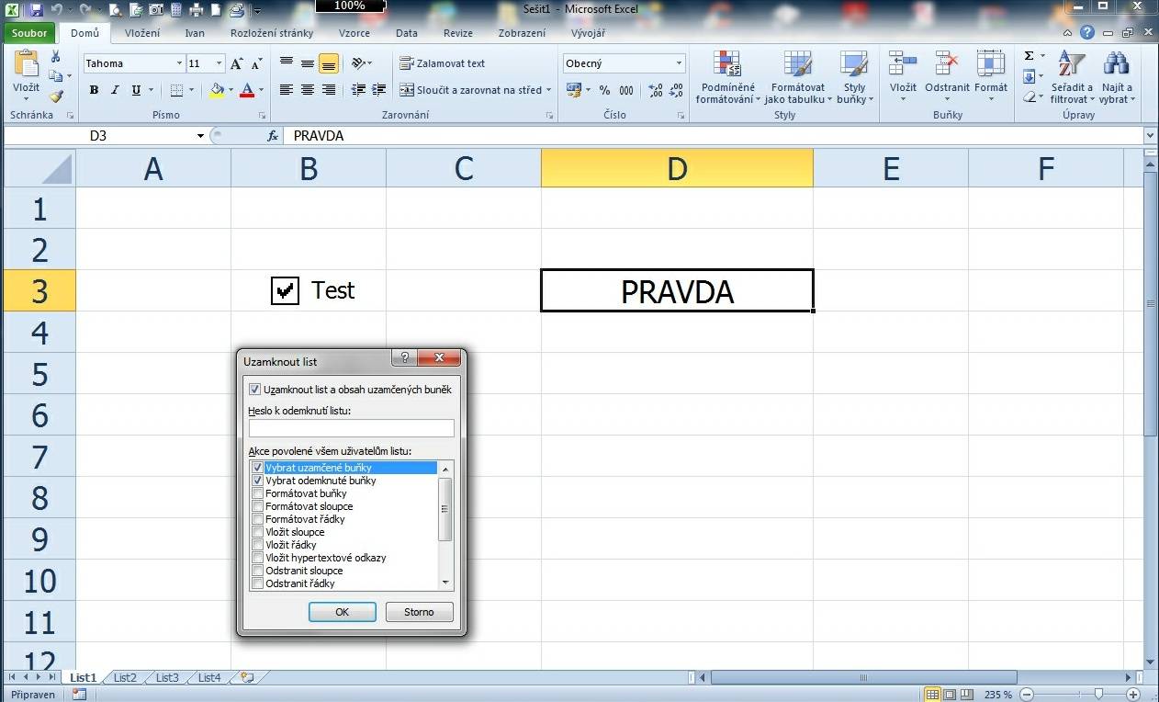
Task: Click the Cut scissors icon
Action: [56, 57]
